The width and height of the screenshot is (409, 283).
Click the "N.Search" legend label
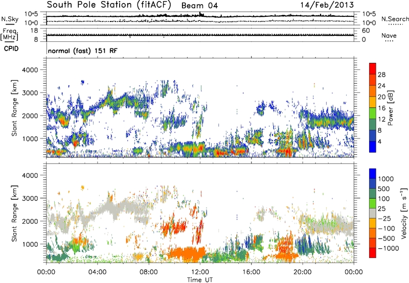(x=395, y=19)
